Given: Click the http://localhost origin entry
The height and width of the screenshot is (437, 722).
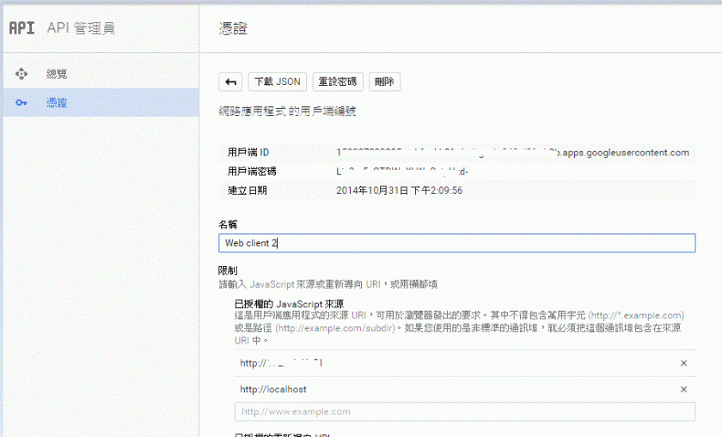Looking at the screenshot, I should coord(273,389).
